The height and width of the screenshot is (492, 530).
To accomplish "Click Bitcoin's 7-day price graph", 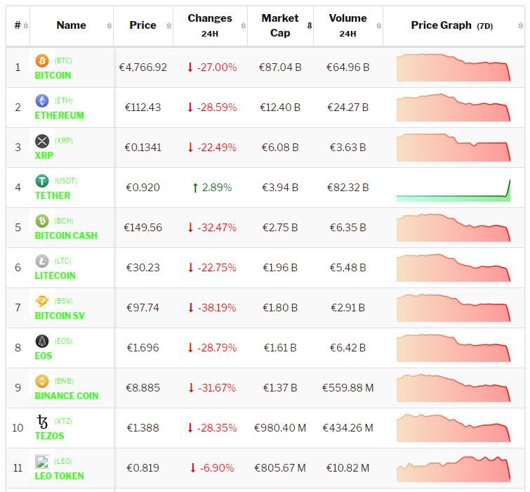I will pyautogui.click(x=453, y=68).
